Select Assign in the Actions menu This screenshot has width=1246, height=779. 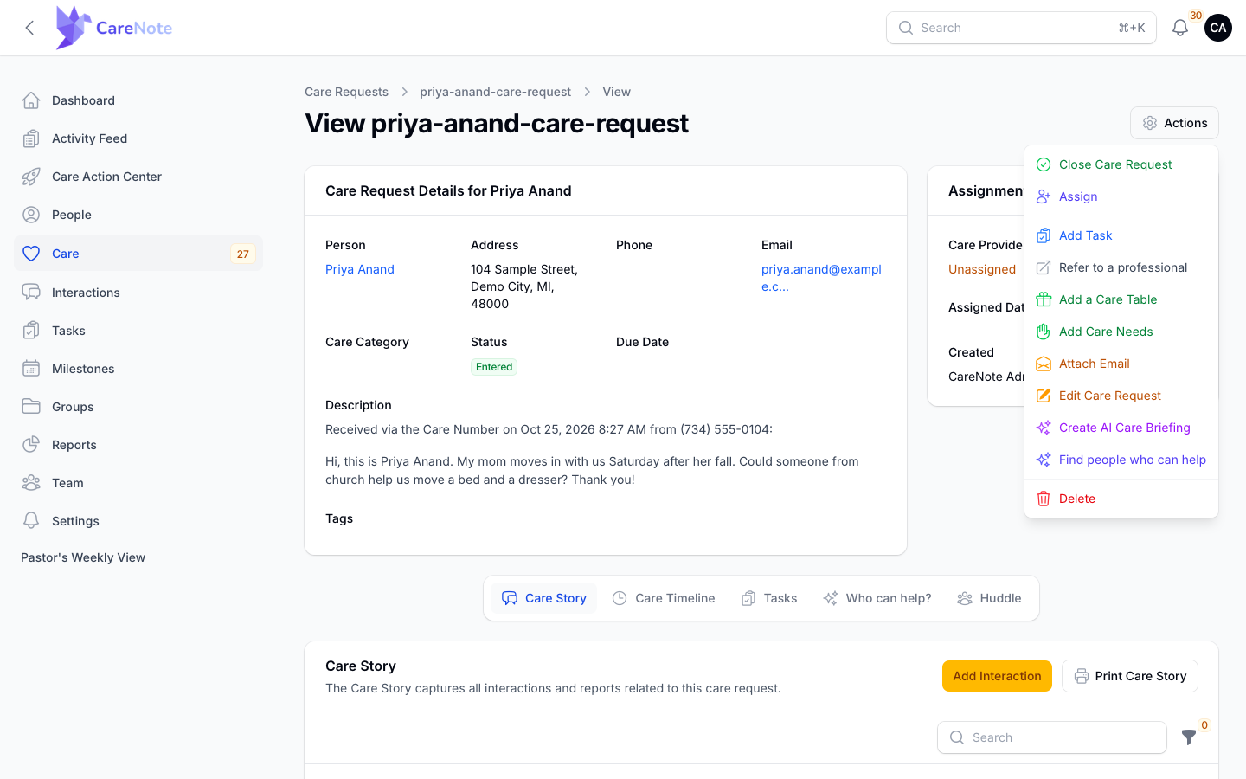pos(1121,196)
